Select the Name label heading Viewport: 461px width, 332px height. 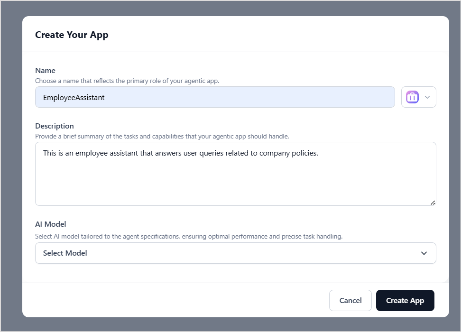tap(45, 70)
